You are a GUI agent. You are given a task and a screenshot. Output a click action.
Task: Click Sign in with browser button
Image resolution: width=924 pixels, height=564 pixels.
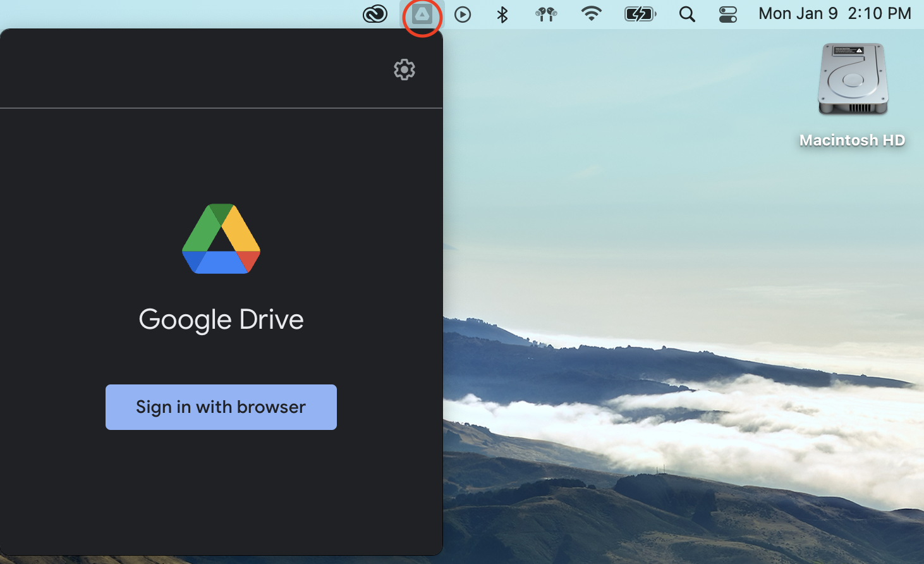pyautogui.click(x=221, y=407)
